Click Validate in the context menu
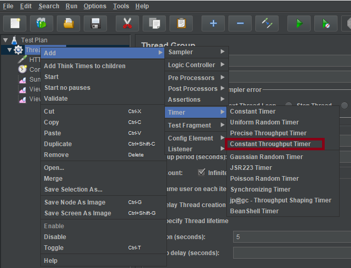The image size is (351, 268). [56, 98]
